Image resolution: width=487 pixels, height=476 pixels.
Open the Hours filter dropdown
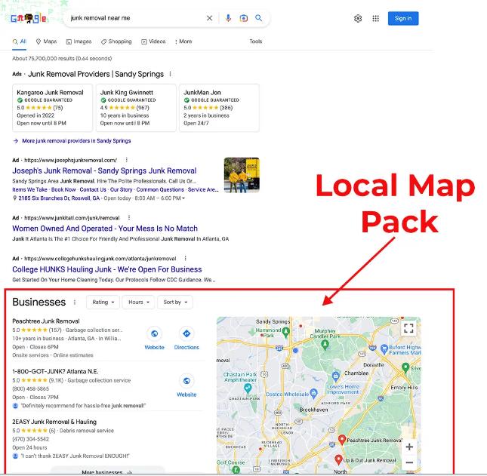pos(138,302)
